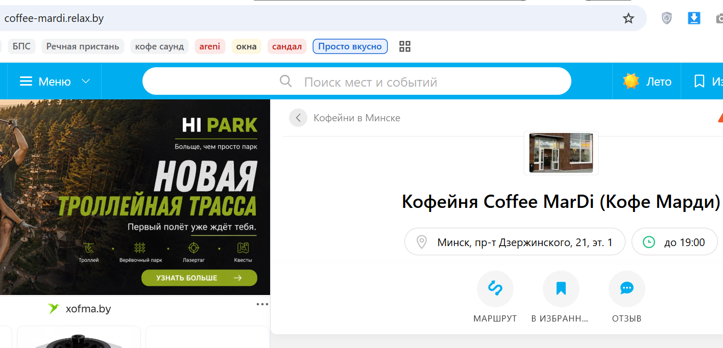
Task: Click the magnifier search icon
Action: pyautogui.click(x=286, y=82)
